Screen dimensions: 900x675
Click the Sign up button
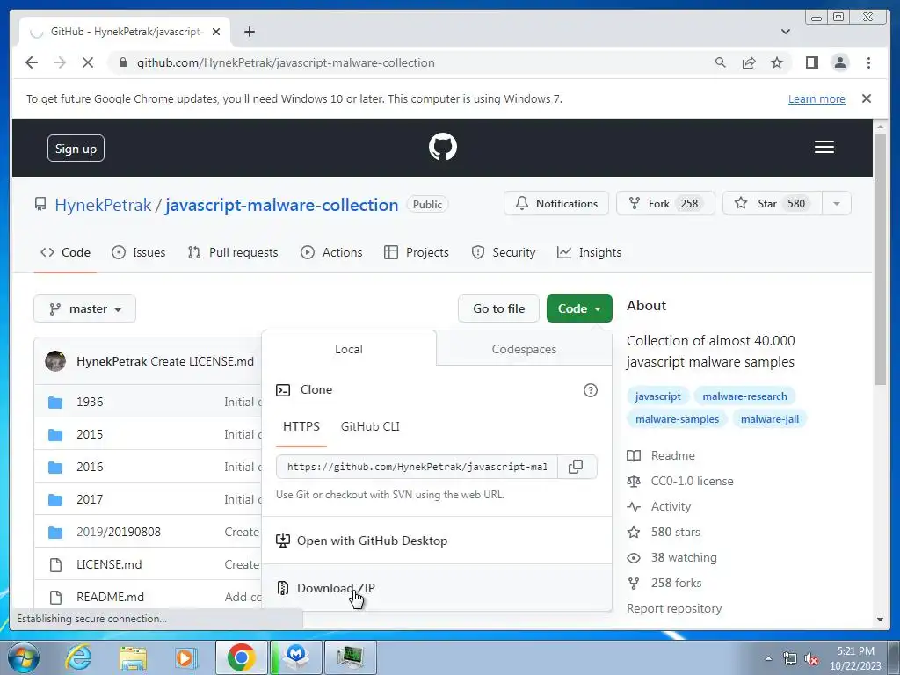[x=76, y=149]
